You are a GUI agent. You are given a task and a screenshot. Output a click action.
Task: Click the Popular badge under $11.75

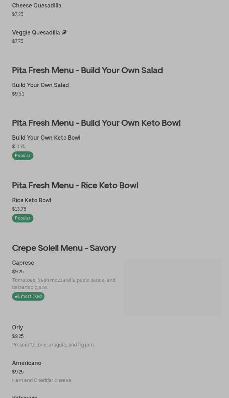[23, 156]
